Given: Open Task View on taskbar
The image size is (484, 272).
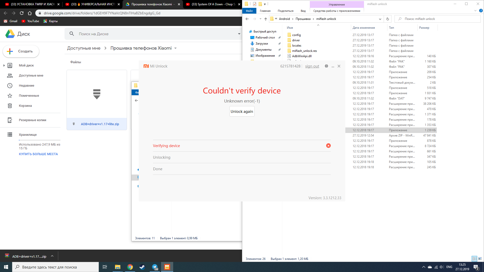Looking at the screenshot, I should tap(105, 267).
